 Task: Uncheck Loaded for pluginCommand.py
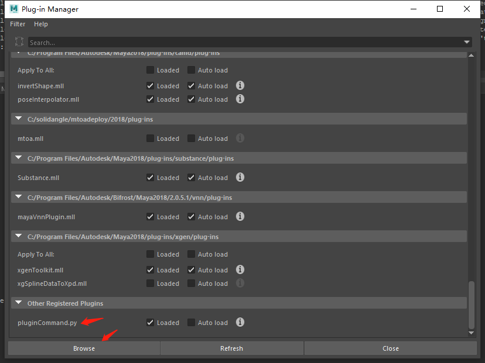tap(151, 323)
